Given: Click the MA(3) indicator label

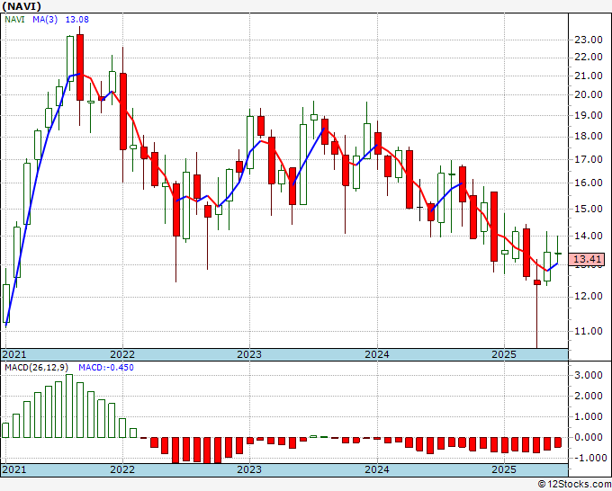Looking at the screenshot, I should tap(45, 19).
